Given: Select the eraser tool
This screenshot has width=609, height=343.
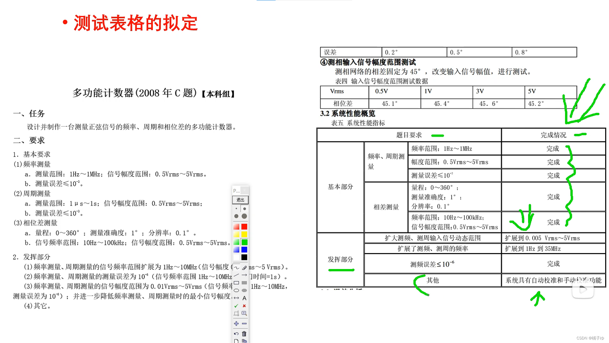Looking at the screenshot, I should coord(244,267).
